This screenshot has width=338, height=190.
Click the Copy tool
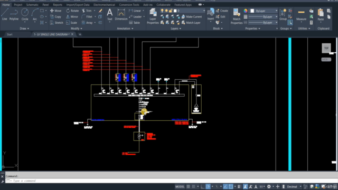[x=55, y=16]
